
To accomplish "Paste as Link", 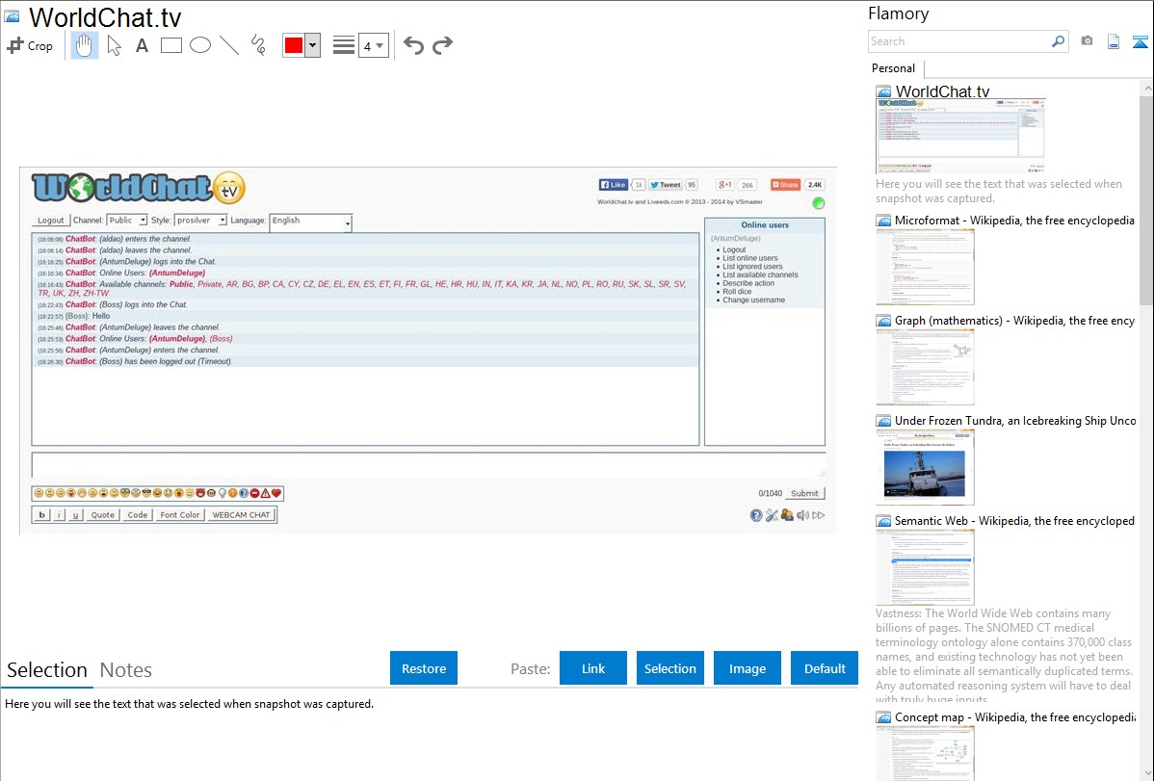I will 593,668.
